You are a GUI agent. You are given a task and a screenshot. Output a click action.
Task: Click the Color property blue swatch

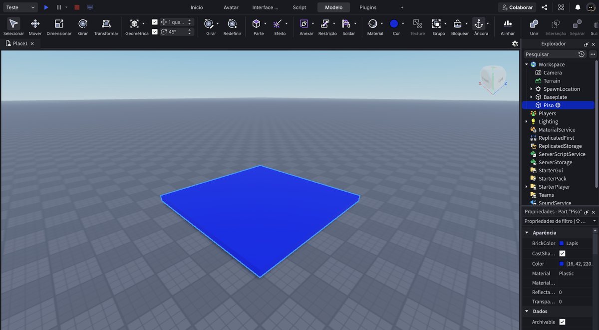click(x=562, y=264)
